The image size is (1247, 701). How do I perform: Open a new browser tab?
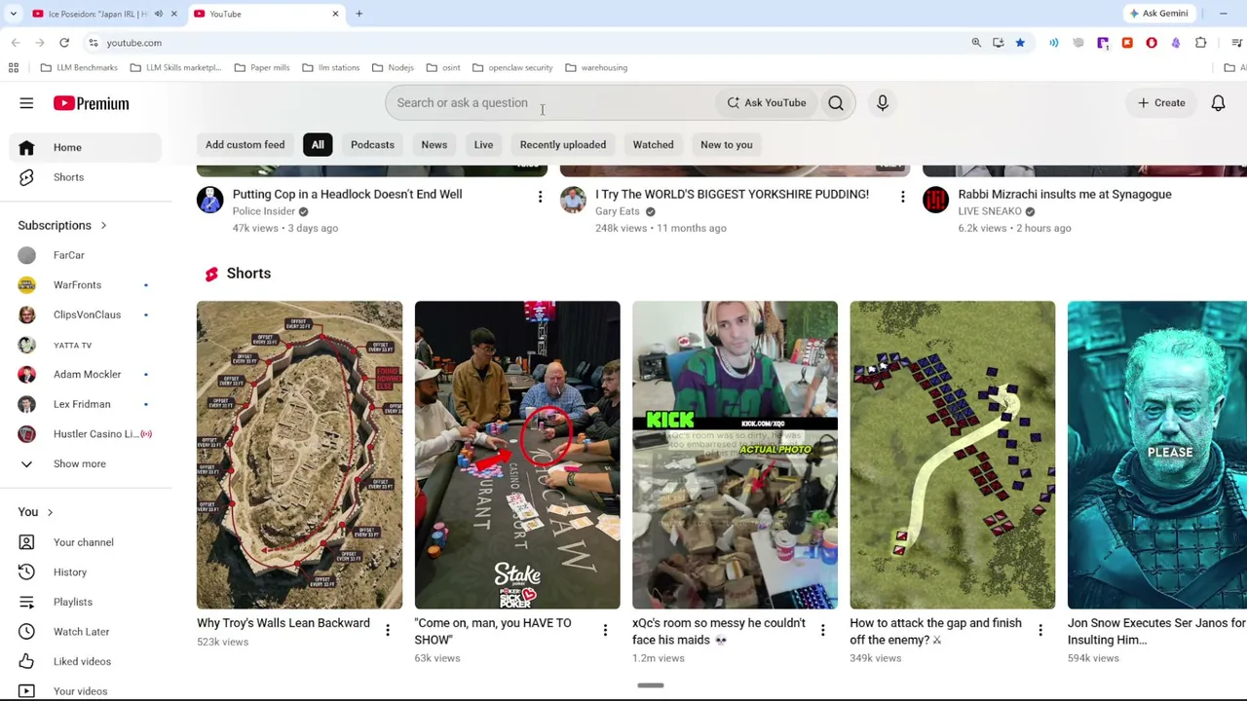pos(359,14)
